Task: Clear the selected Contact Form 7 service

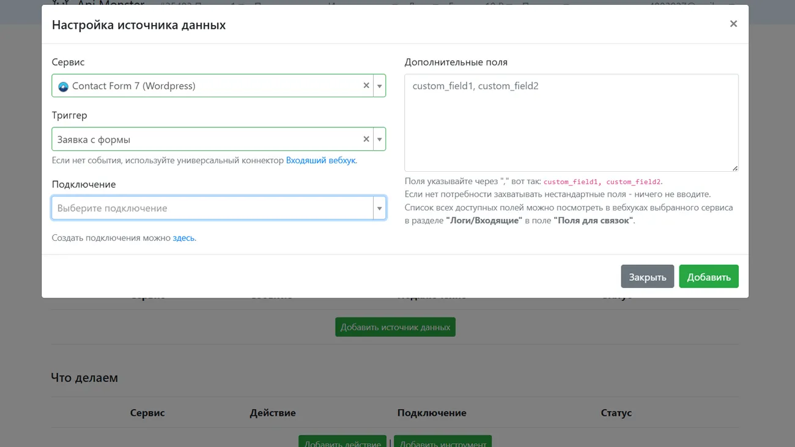Action: [366, 86]
